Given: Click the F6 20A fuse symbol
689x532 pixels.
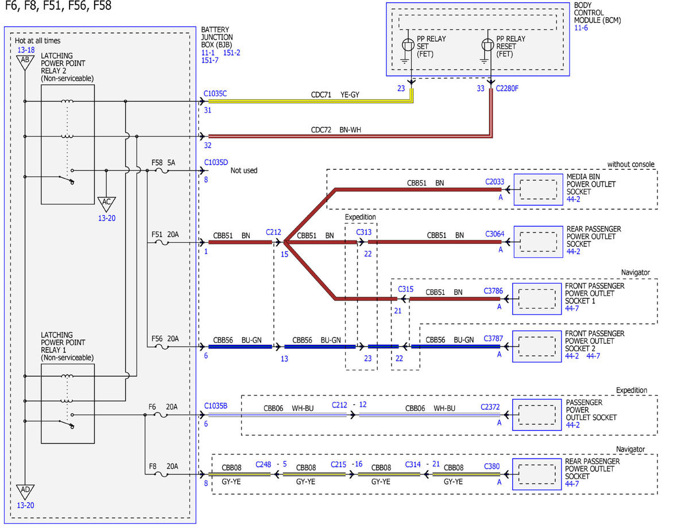Looking at the screenshot, I should point(162,415).
